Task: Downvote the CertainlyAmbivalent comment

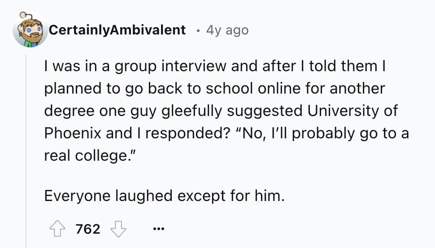Action: click(x=119, y=229)
